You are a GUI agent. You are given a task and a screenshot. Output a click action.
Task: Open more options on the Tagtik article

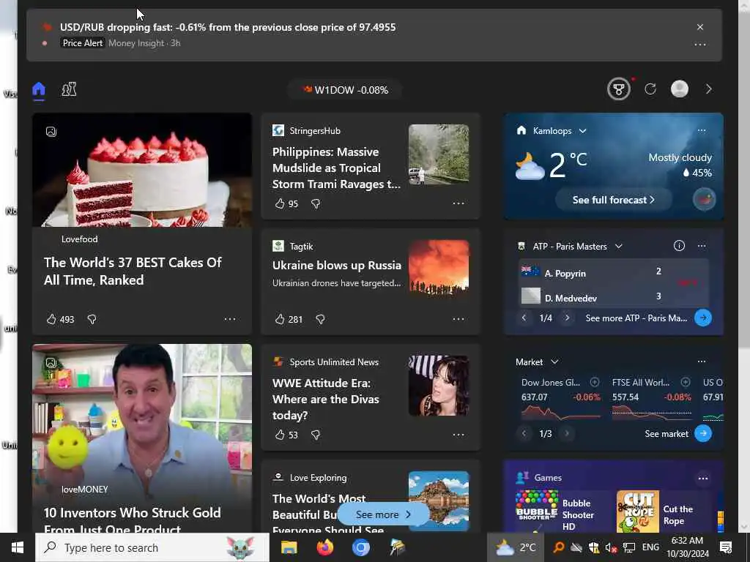click(x=458, y=319)
